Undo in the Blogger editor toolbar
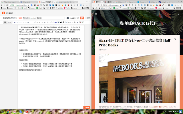Image resolution: width=183 pixels, height=114 pixels. pyautogui.click(x=15, y=22)
